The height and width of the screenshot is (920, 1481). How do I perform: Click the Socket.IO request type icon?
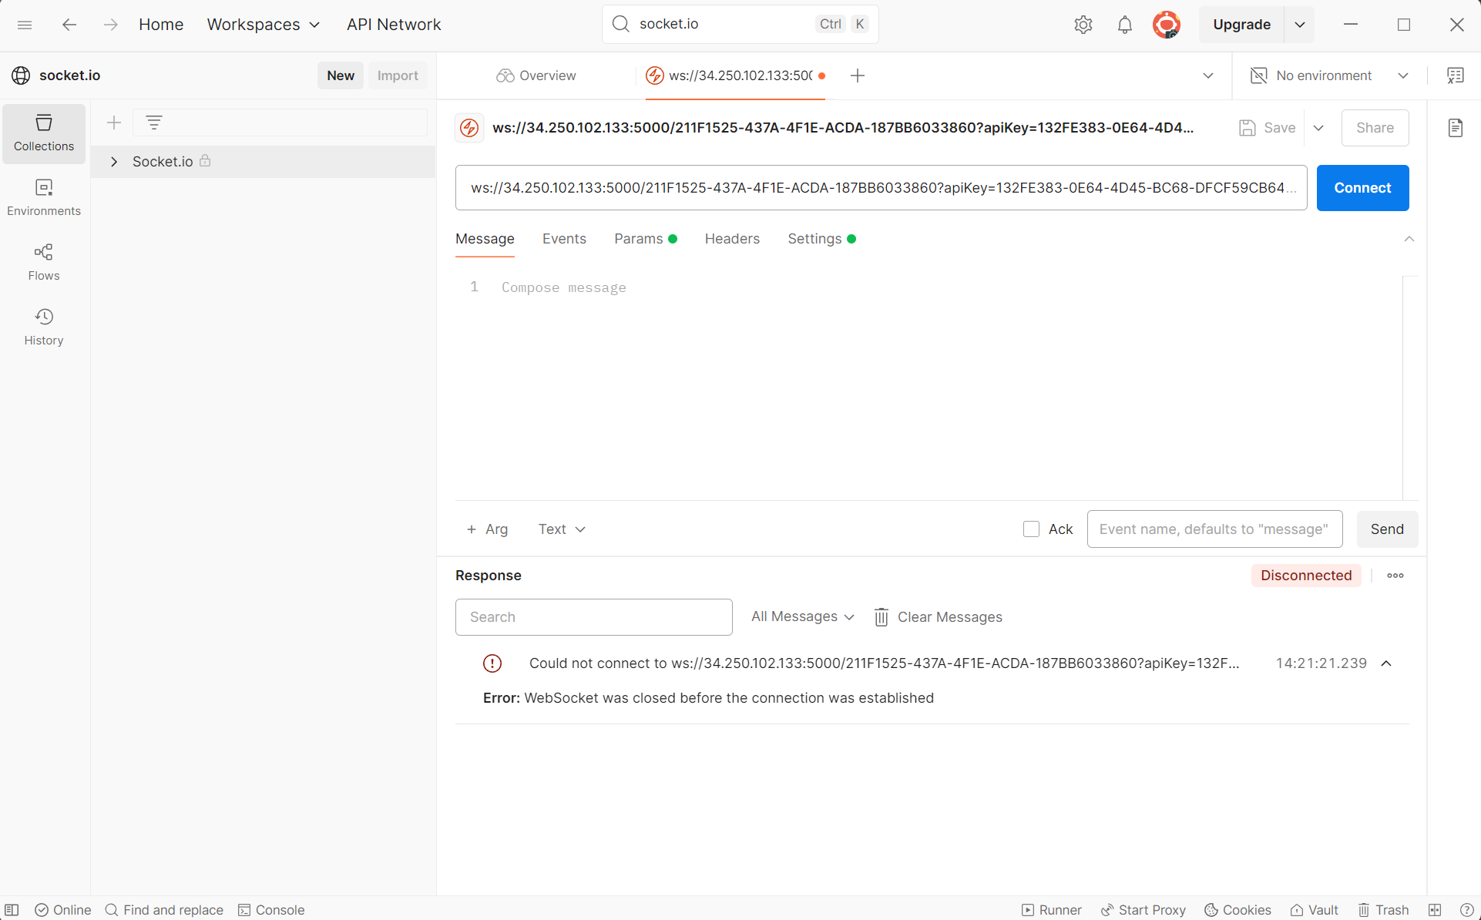pos(469,128)
